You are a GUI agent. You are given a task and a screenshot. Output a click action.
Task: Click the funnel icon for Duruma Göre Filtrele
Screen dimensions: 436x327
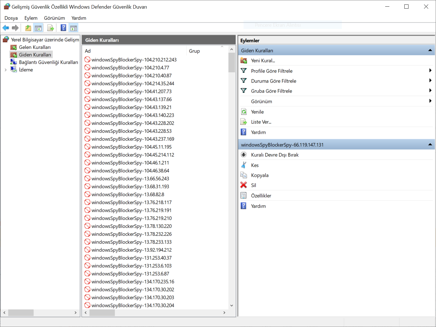tap(244, 81)
